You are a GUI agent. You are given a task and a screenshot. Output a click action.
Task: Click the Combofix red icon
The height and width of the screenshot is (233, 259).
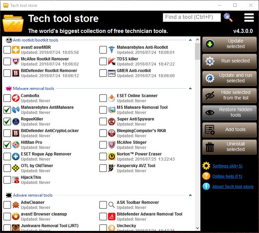(16, 98)
